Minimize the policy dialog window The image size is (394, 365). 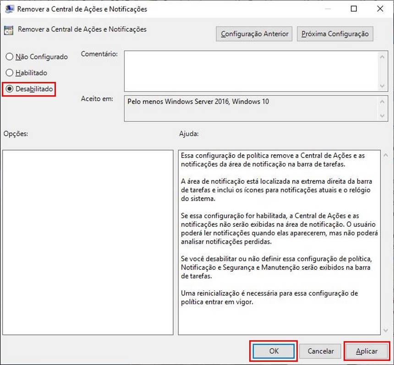tap(328, 9)
